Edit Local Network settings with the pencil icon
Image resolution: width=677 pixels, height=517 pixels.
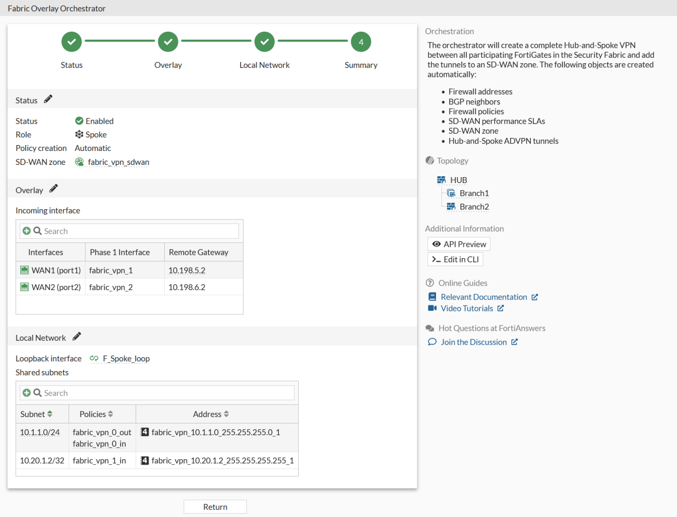(76, 336)
